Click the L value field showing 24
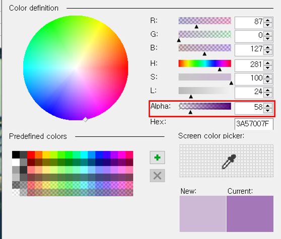This screenshot has height=239, width=281. click(x=249, y=93)
